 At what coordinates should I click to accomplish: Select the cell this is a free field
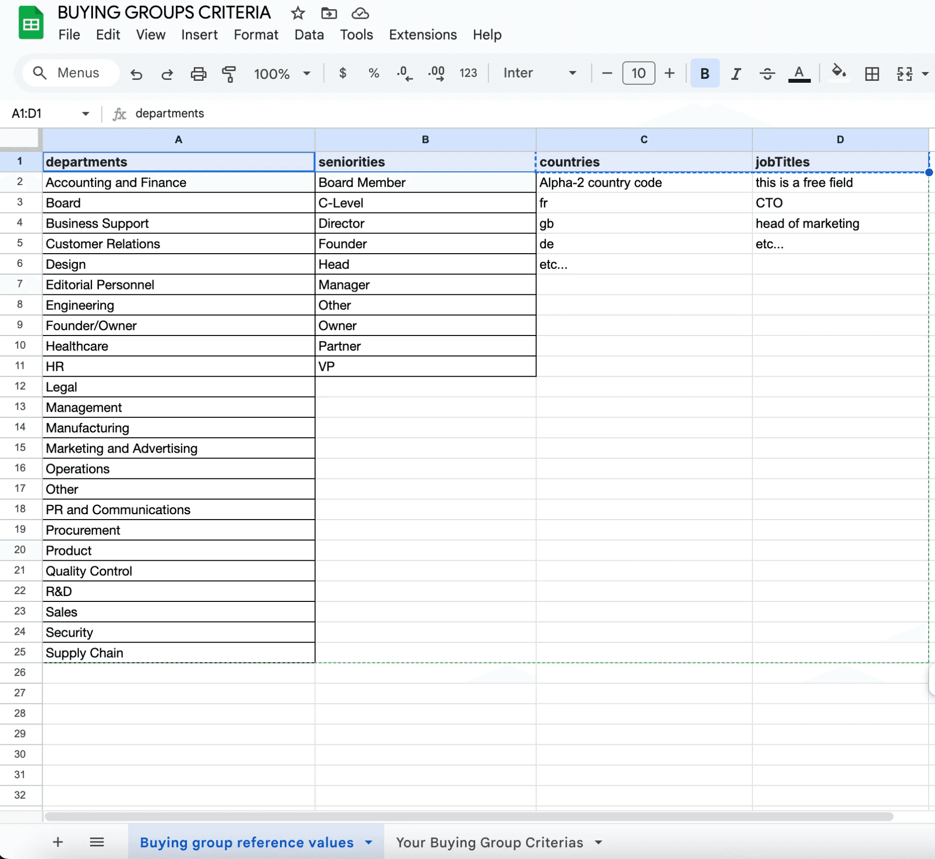(840, 182)
